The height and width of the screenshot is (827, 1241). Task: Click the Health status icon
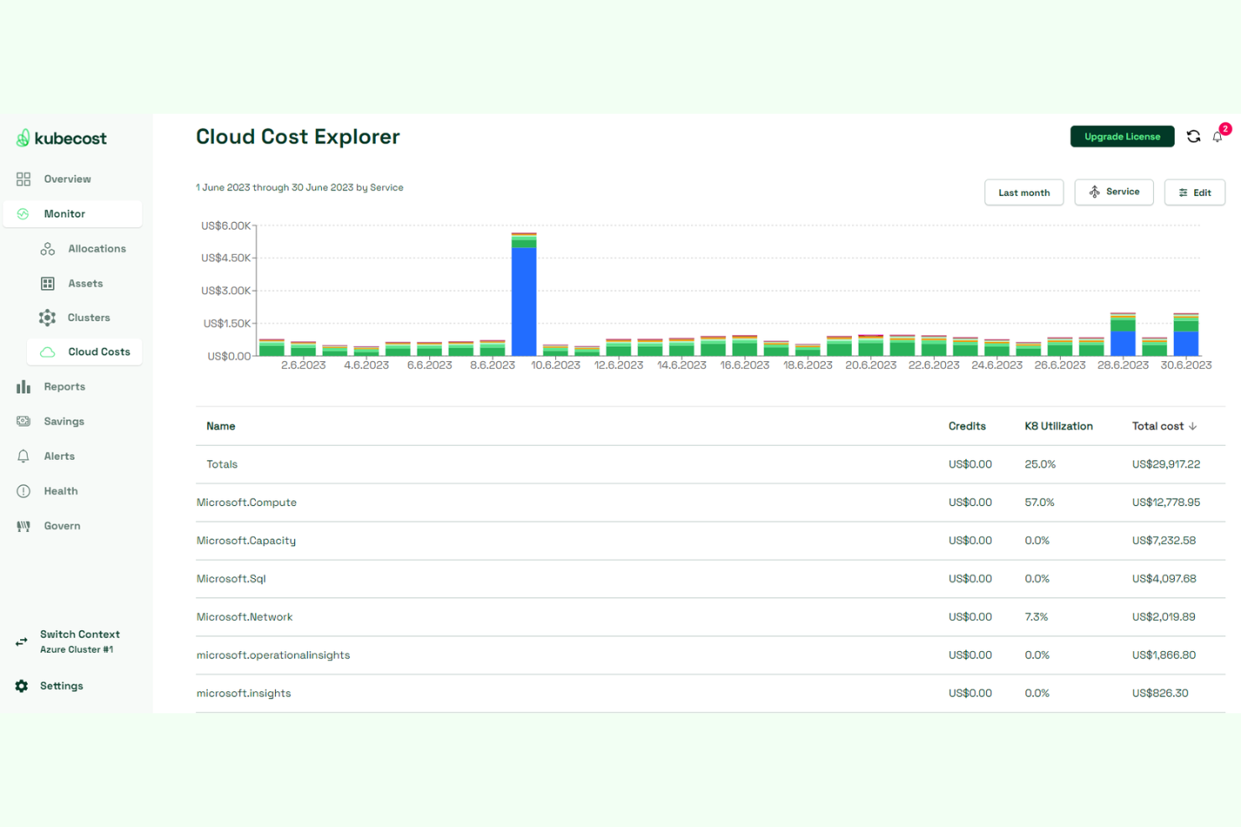coord(23,490)
